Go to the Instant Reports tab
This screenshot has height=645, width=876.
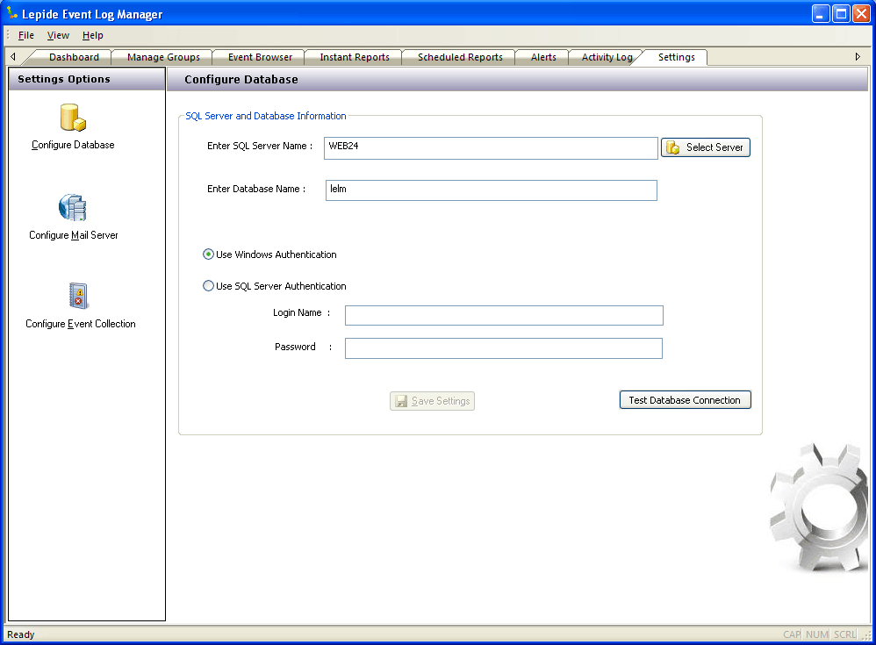tap(355, 57)
